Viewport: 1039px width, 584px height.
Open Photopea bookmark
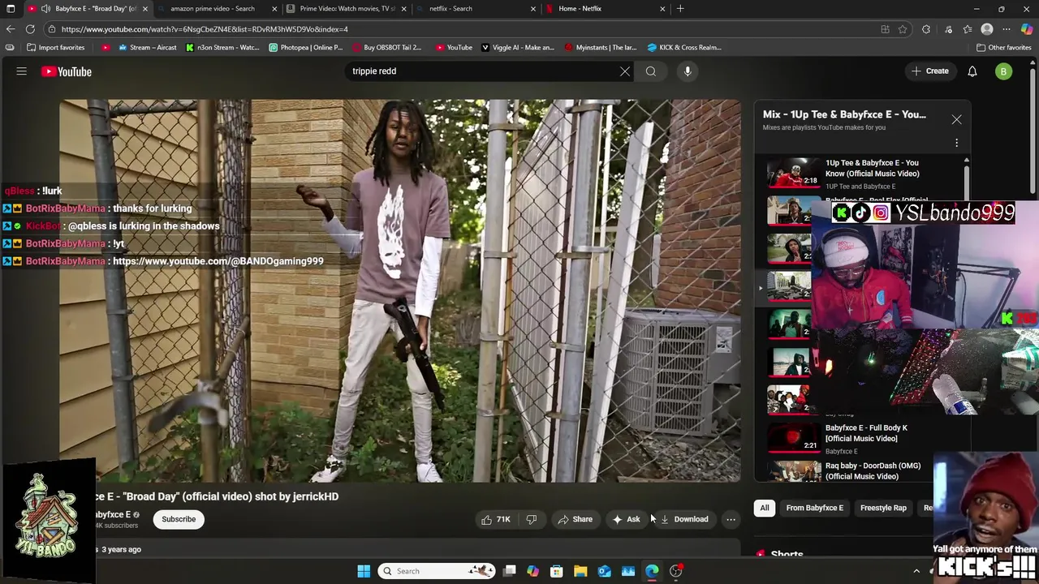coord(305,48)
